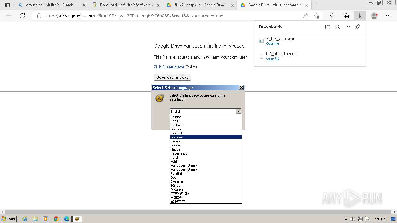This screenshot has width=397, height=223.
Task: Click the 5:03 PM system clock
Action: pyautogui.click(x=381, y=219)
